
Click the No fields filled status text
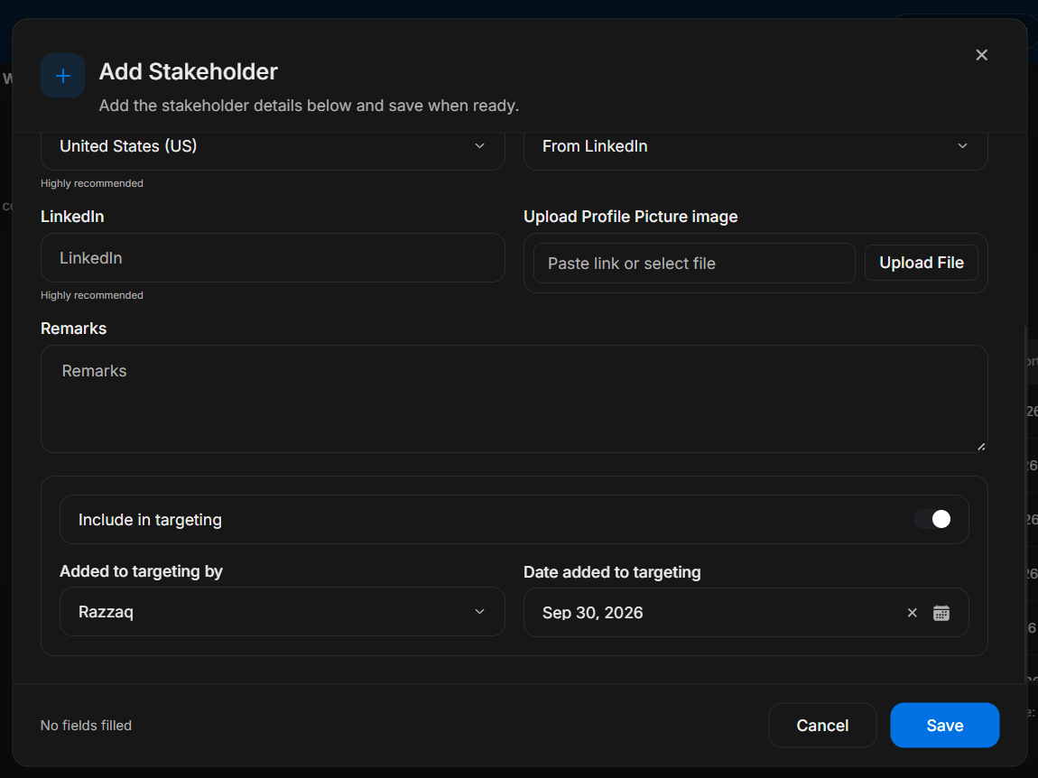tap(86, 725)
